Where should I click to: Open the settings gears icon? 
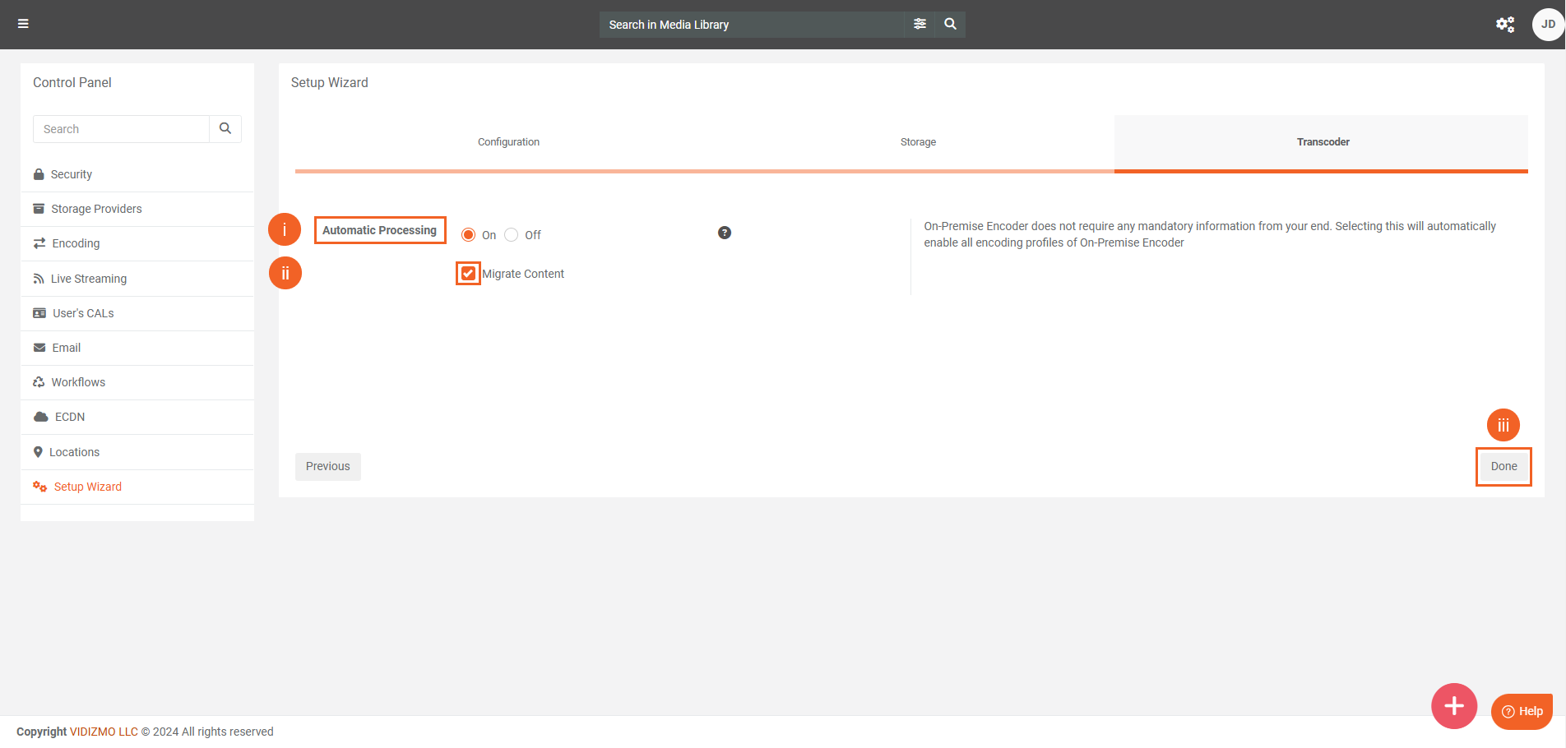(1504, 25)
